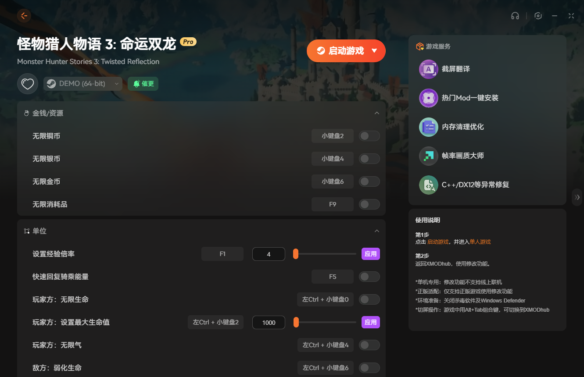The height and width of the screenshot is (377, 584).
Task: Click the heart favorite icon
Action: [x=28, y=83]
